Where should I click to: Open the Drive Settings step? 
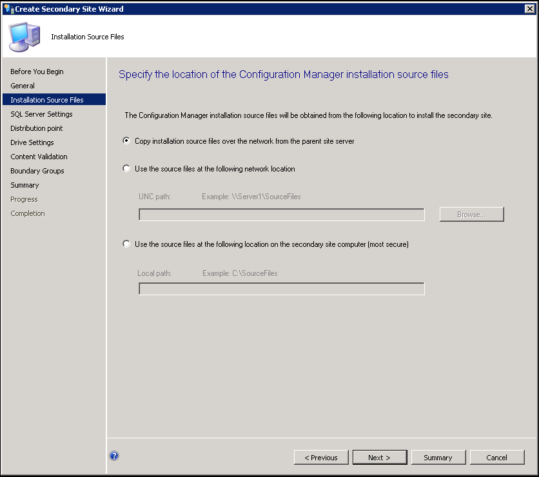[32, 142]
